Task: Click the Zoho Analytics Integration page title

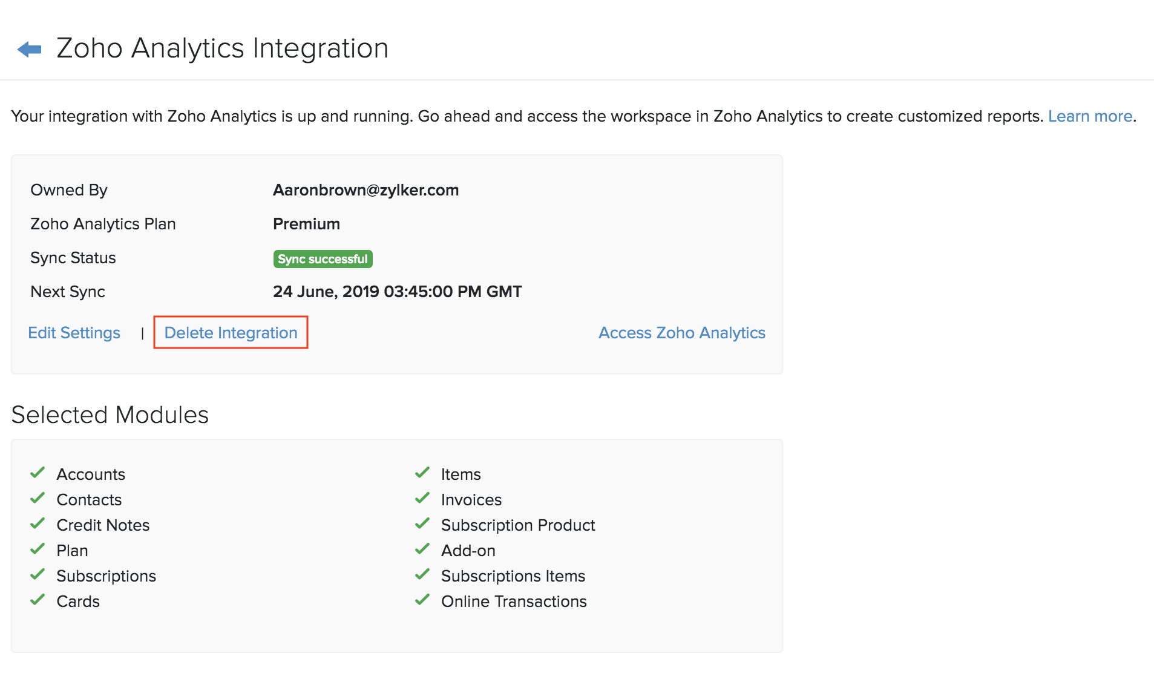Action: coord(222,48)
